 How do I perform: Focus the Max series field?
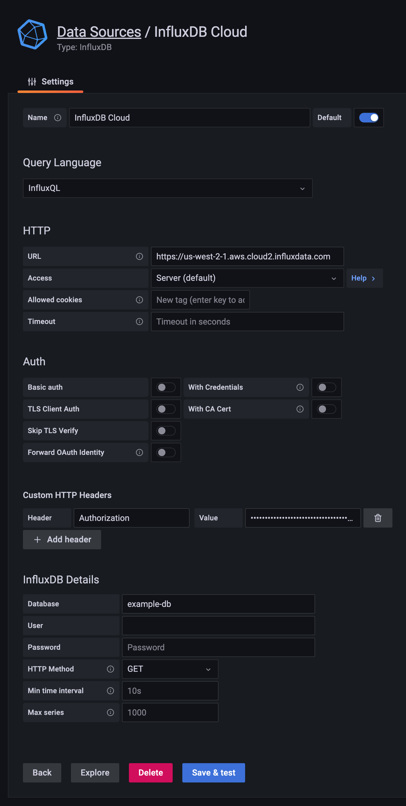pyautogui.click(x=170, y=712)
